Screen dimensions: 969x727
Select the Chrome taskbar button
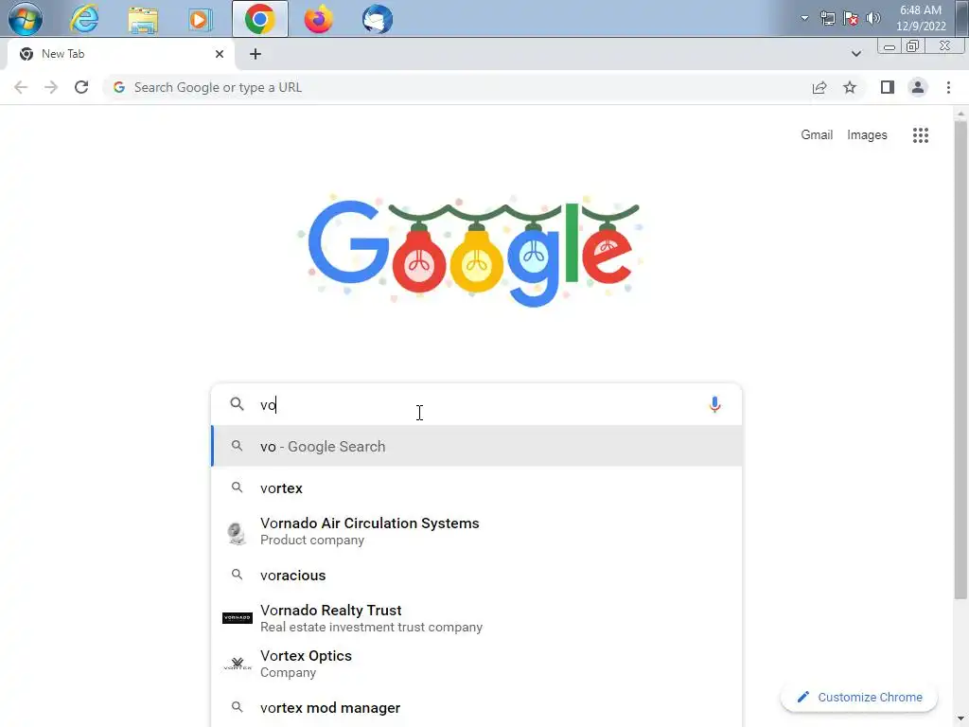pos(260,19)
